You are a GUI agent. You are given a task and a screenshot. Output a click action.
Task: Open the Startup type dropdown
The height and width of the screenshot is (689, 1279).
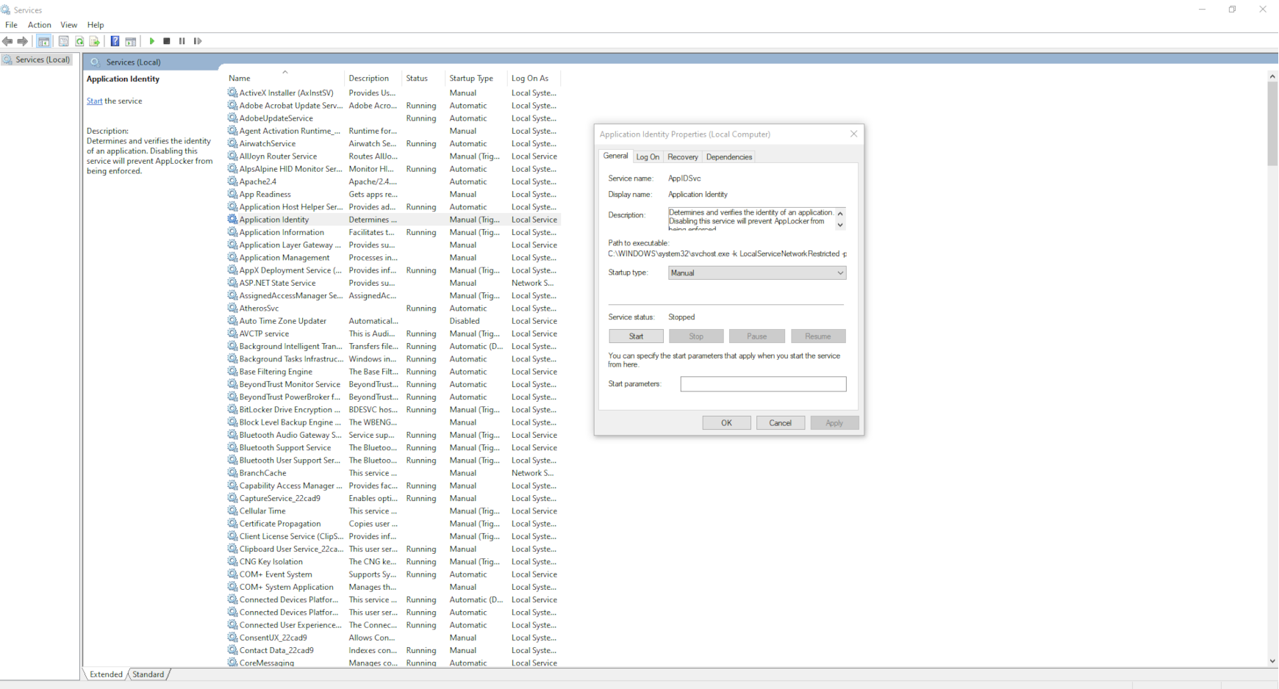tap(756, 273)
